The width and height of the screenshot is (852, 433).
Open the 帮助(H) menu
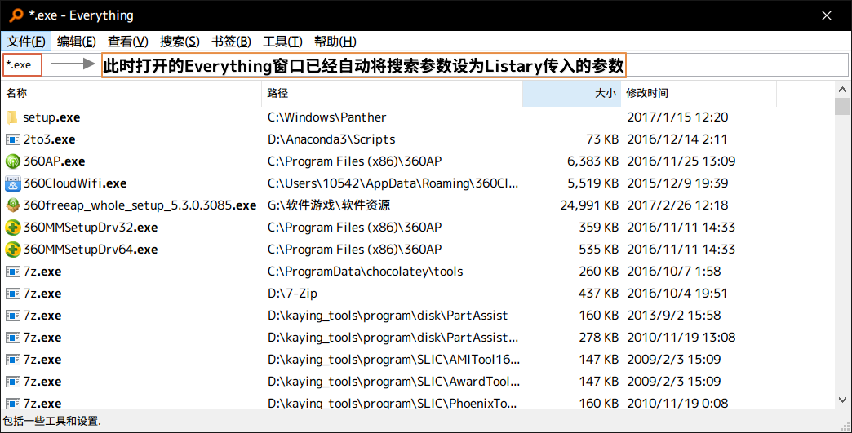[x=335, y=42]
